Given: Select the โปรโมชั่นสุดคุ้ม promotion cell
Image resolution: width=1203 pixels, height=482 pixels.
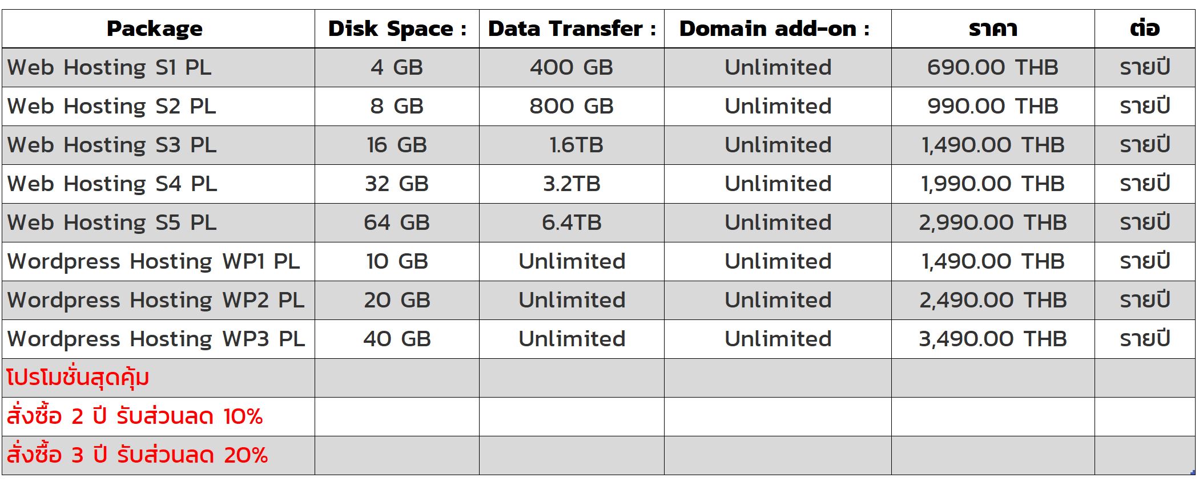Looking at the screenshot, I should [158, 378].
